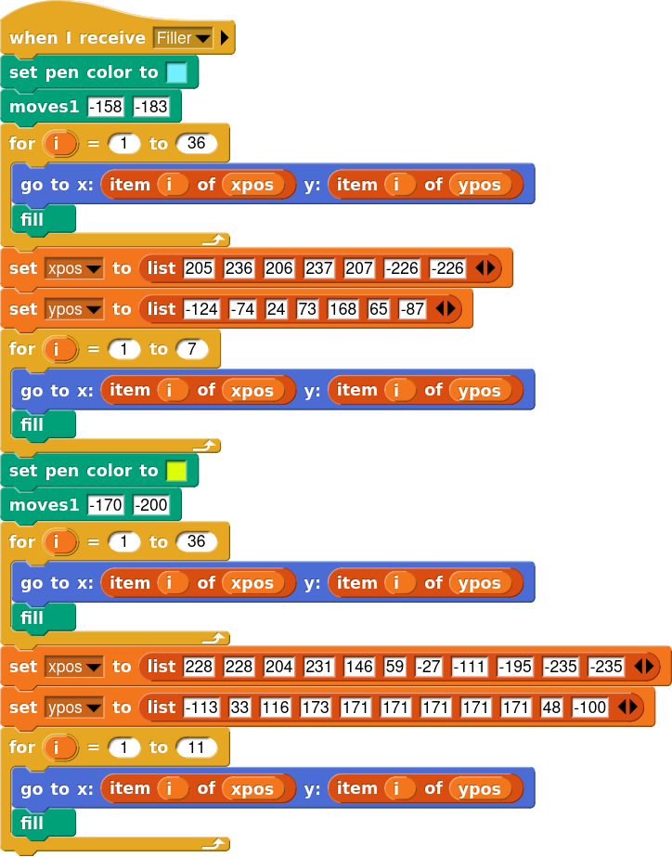Click the right arrow after -87 in the ypos list

pyautogui.click(x=453, y=309)
